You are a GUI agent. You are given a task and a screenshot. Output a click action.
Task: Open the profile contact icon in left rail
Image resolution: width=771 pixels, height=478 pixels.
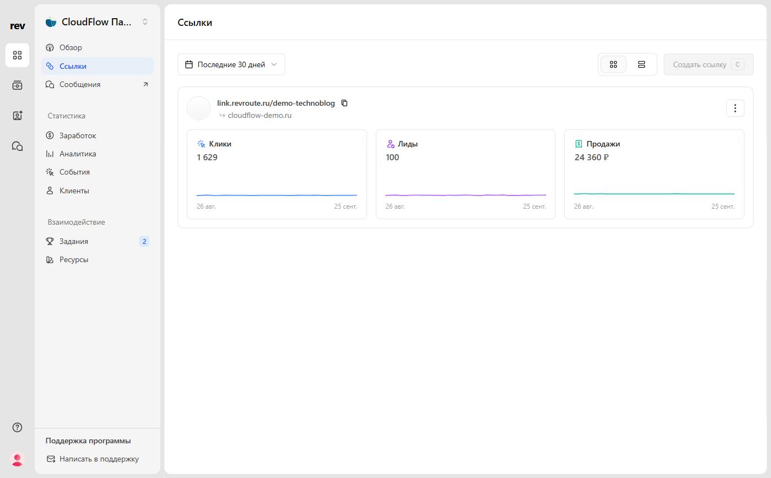coord(18,116)
